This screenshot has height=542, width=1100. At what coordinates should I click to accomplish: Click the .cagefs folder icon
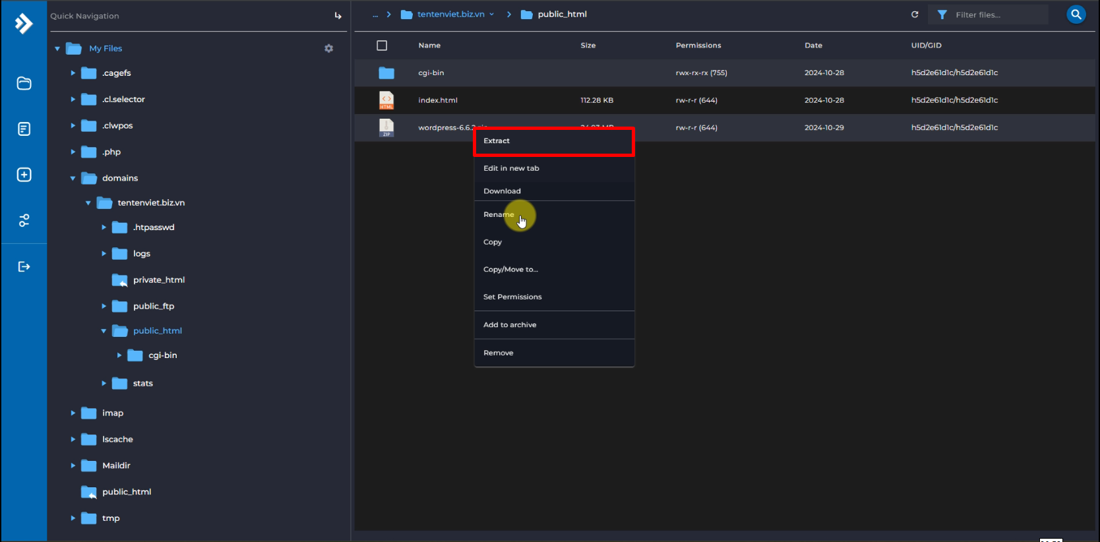[88, 73]
